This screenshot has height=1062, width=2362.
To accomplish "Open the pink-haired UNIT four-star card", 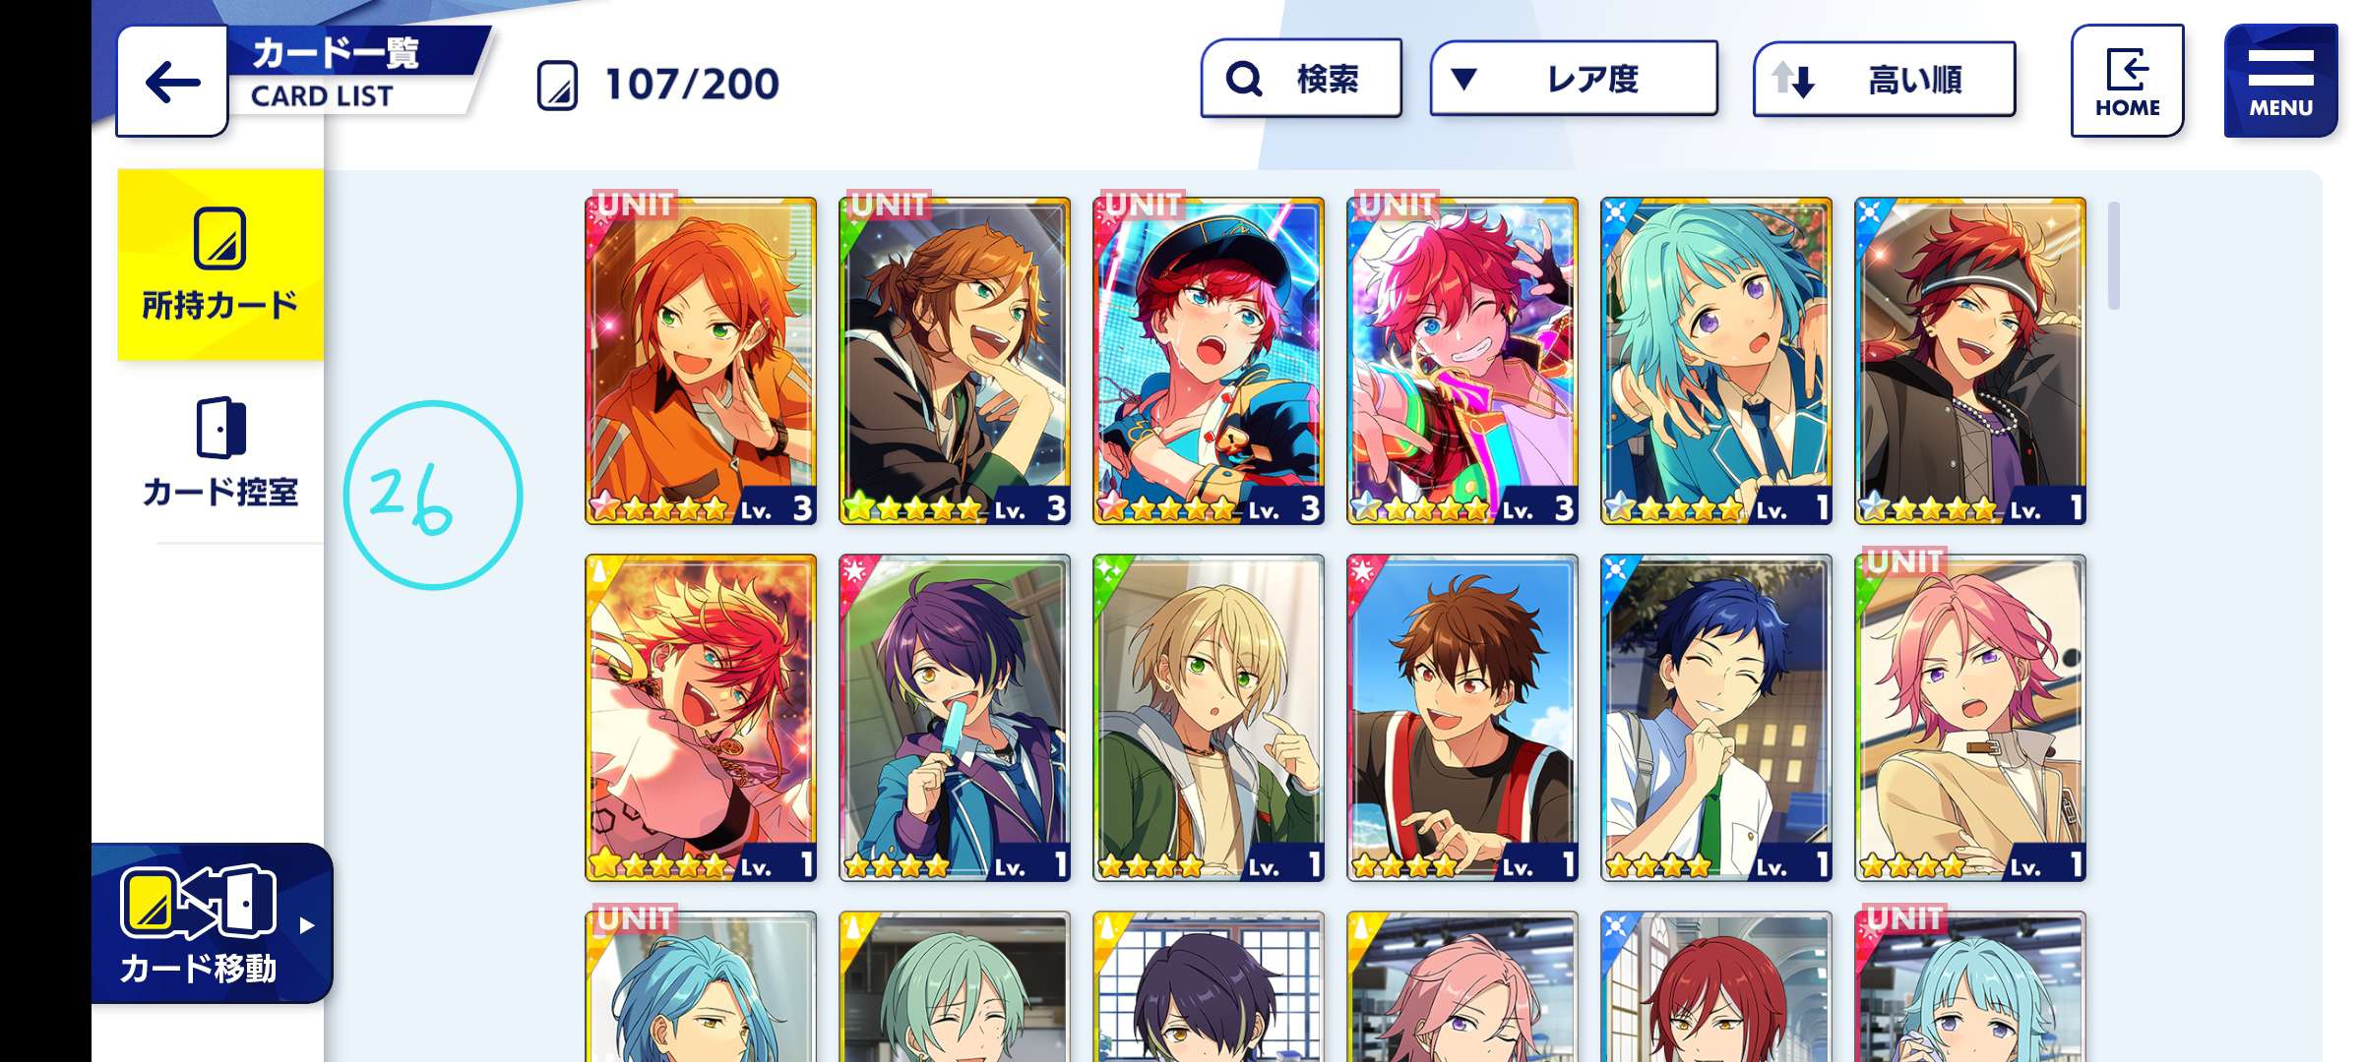I will (1970, 718).
